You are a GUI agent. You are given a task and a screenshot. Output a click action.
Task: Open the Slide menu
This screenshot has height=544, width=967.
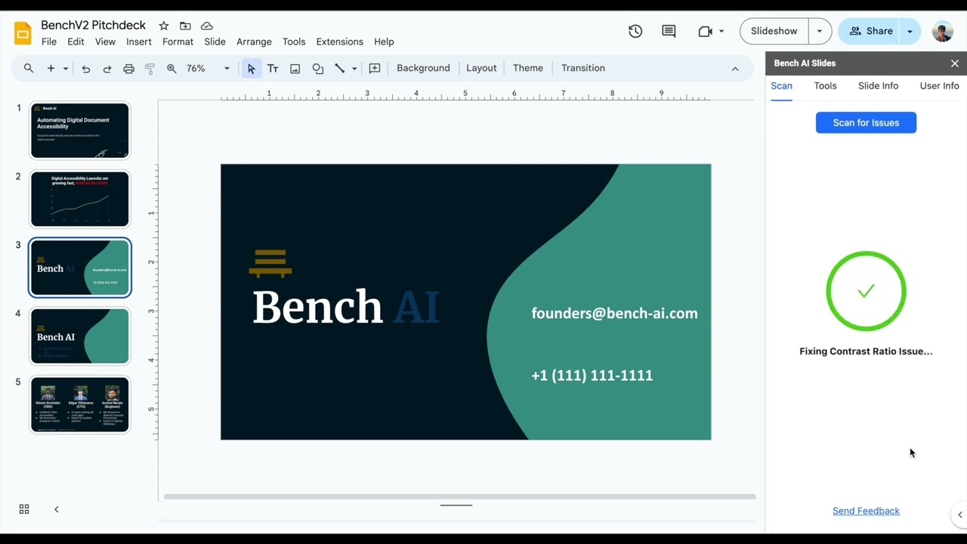[x=215, y=42]
